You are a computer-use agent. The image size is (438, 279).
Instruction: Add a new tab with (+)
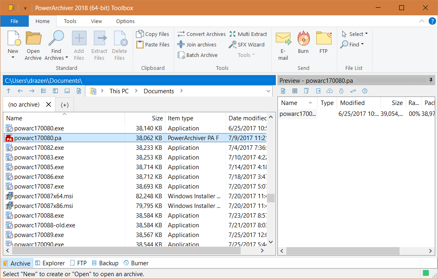click(65, 105)
